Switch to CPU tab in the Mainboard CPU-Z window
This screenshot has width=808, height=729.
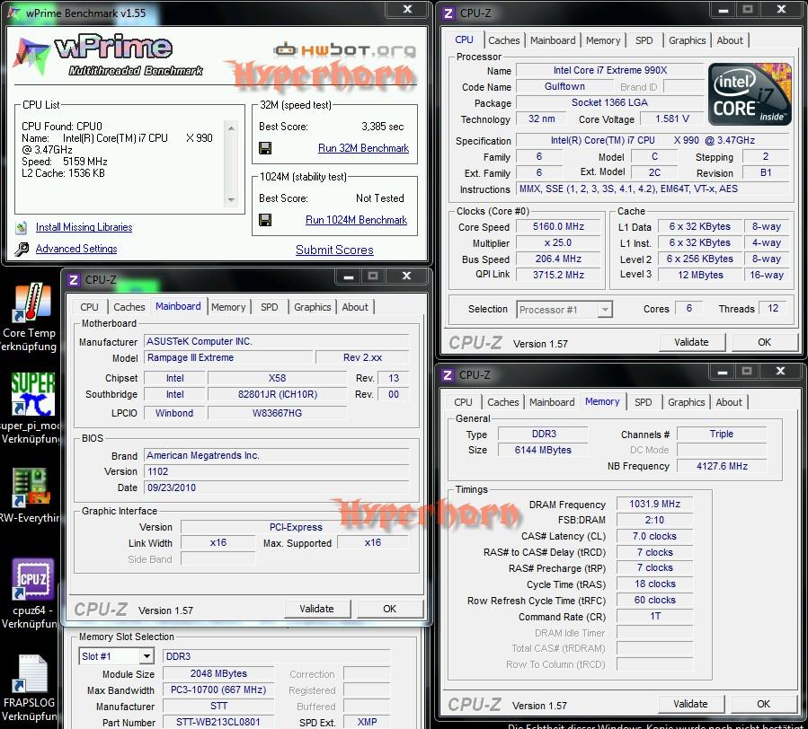coord(89,307)
